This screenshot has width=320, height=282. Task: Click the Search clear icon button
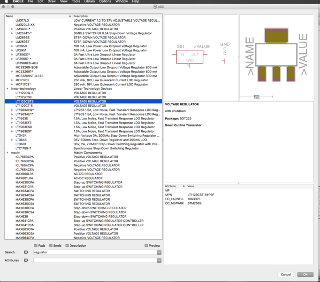click(26, 252)
